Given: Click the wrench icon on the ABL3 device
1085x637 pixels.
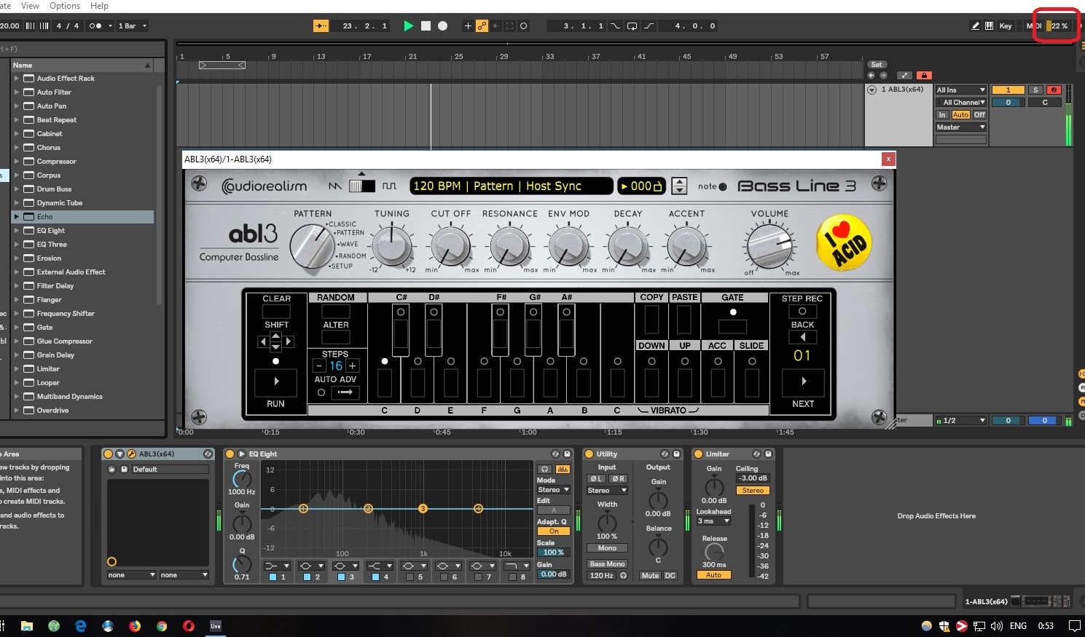Looking at the screenshot, I should pos(132,454).
